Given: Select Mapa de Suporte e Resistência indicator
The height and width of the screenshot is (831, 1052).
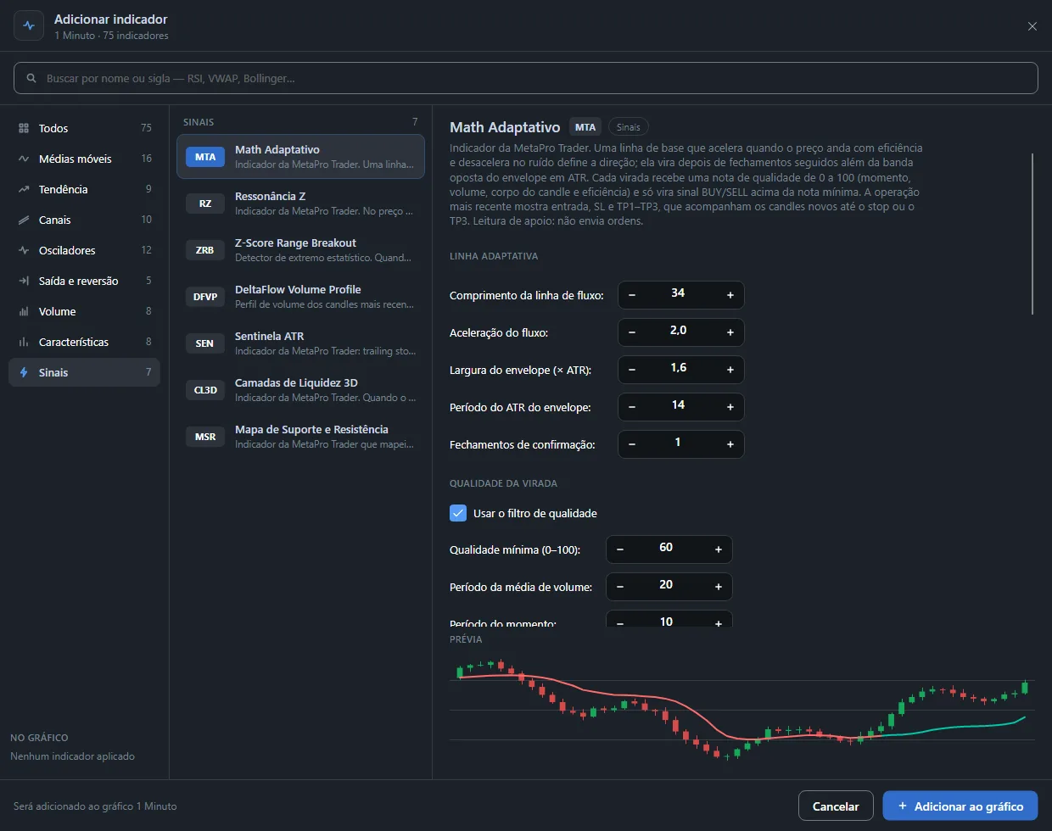Looking at the screenshot, I should 300,437.
